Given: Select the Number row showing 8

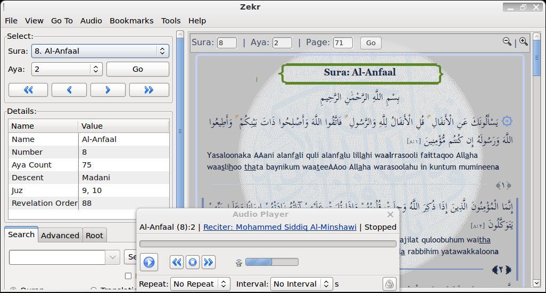Looking at the screenshot, I should pos(89,152).
